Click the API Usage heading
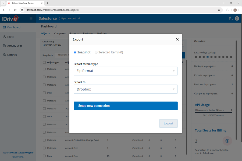The width and height of the screenshot is (242, 161). (202, 105)
